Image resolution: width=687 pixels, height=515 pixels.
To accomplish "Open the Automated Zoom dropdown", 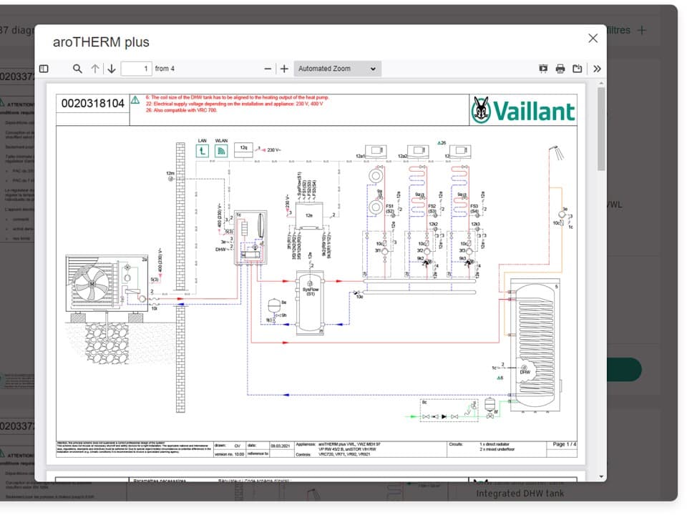I will (x=337, y=69).
